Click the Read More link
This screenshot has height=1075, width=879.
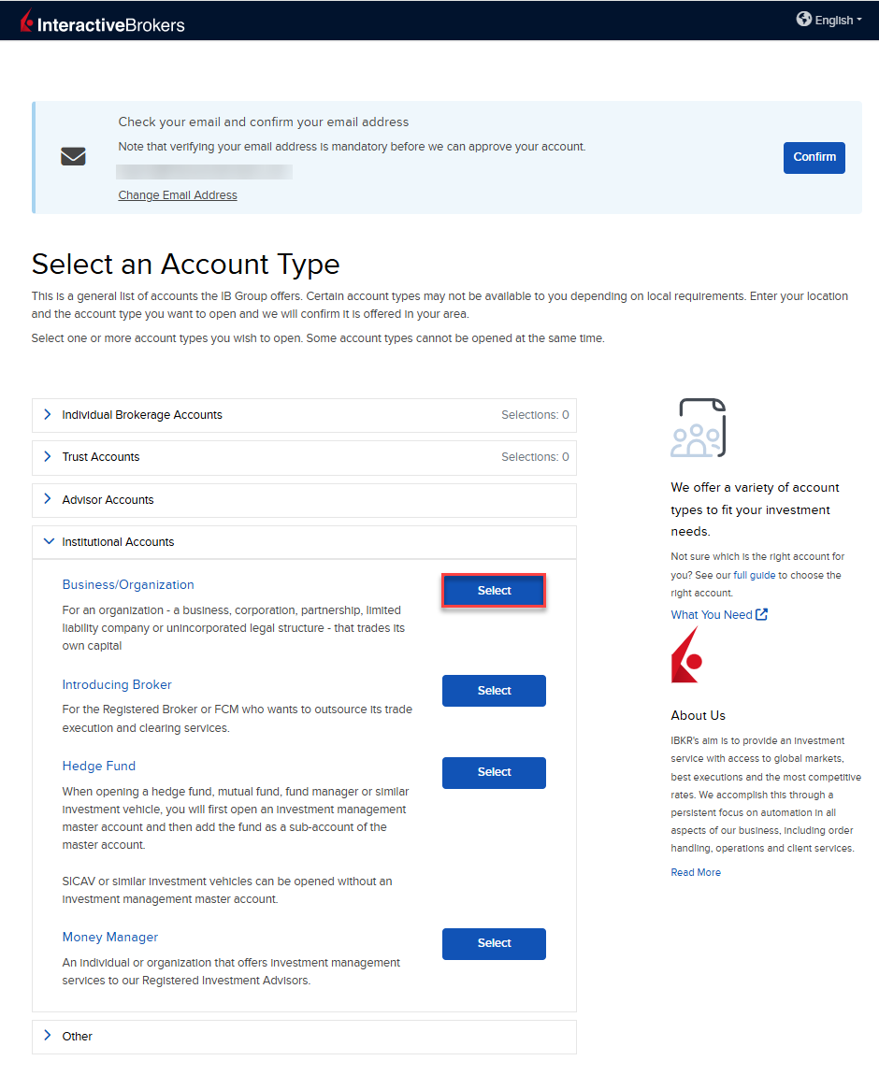(x=696, y=872)
